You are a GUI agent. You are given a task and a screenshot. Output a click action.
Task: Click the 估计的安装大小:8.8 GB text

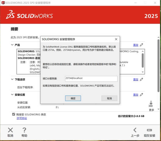click(x=131, y=116)
